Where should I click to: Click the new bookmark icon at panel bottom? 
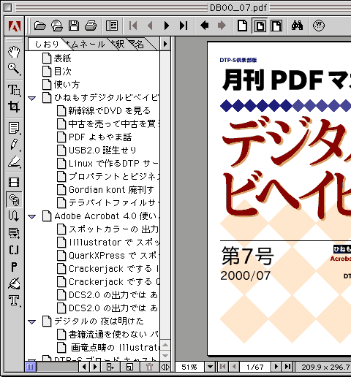(129, 367)
